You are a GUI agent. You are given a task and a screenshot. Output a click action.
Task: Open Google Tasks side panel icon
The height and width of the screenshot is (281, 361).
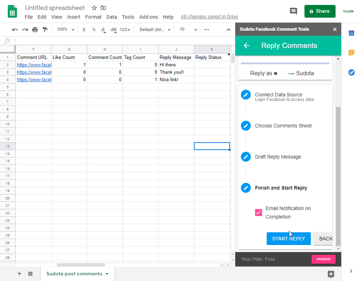pyautogui.click(x=351, y=72)
